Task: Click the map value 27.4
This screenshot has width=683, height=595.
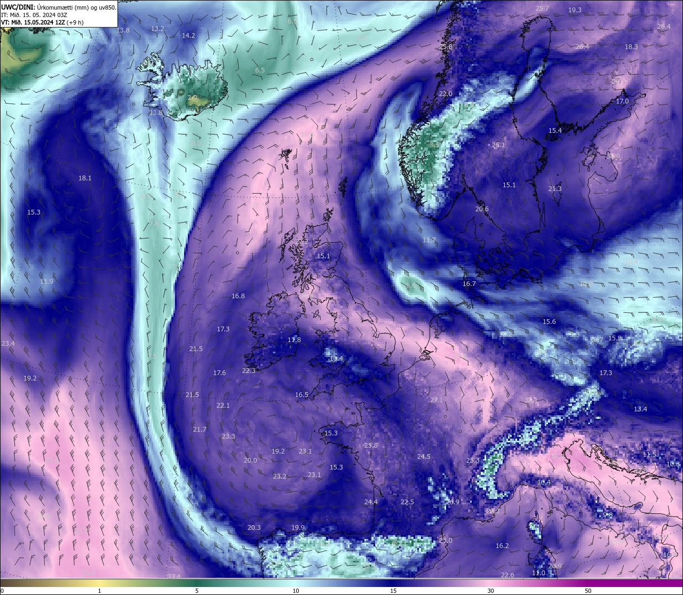Action: pyautogui.click(x=174, y=576)
